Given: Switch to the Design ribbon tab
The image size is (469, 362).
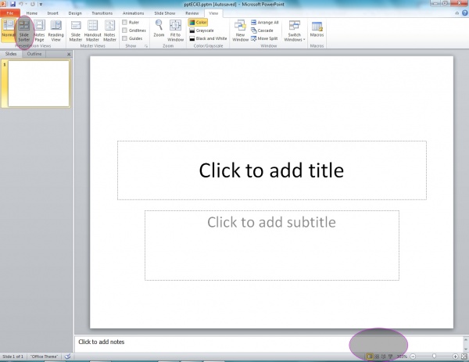Looking at the screenshot, I should 75,13.
